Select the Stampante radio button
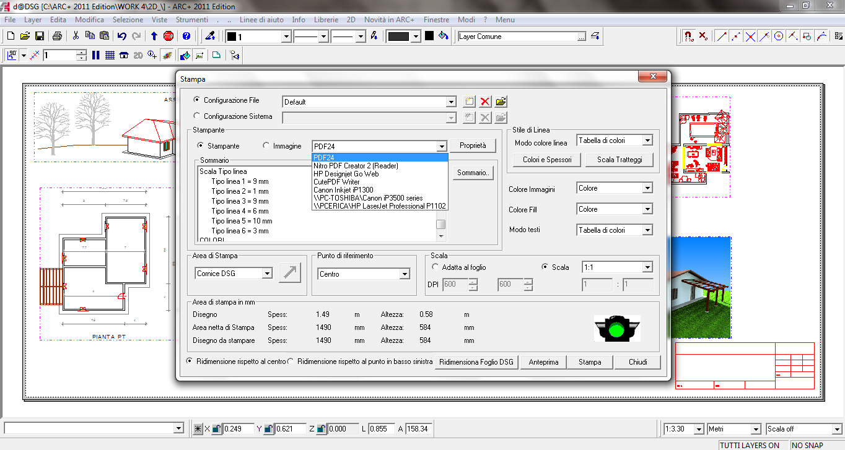 tap(200, 145)
